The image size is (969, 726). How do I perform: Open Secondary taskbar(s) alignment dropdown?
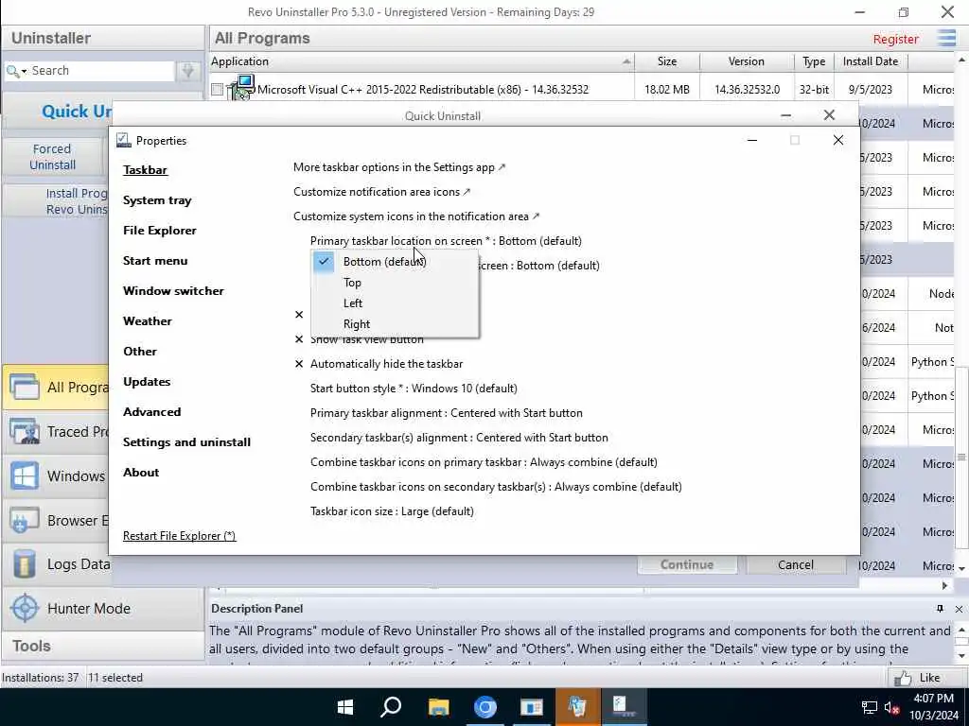tap(459, 438)
